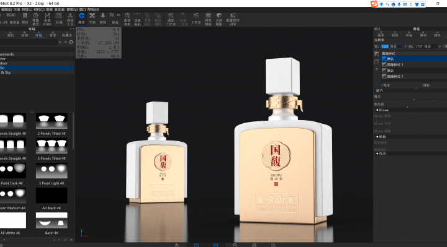Refresh the environment library list
The image size is (447, 247).
71,42
